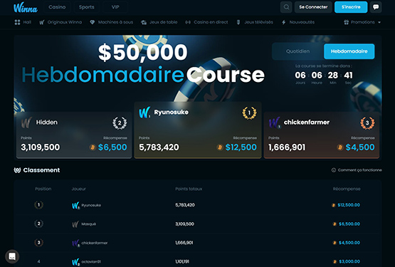Click the Jeux de table dice icon

[144, 23]
